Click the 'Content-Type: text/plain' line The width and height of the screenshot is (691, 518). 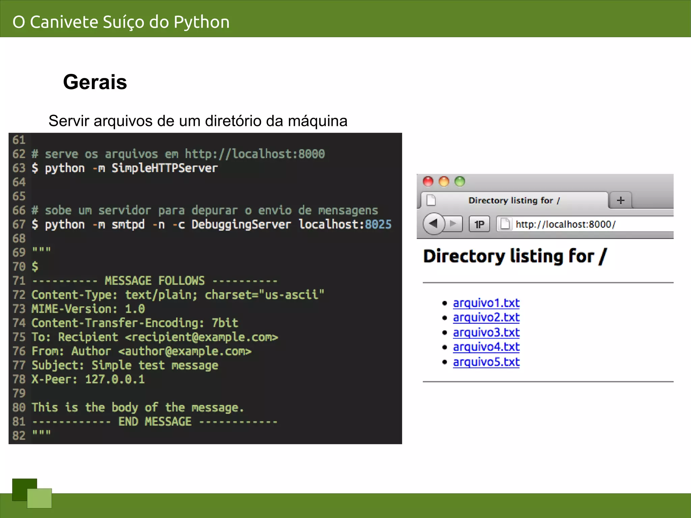tap(178, 295)
